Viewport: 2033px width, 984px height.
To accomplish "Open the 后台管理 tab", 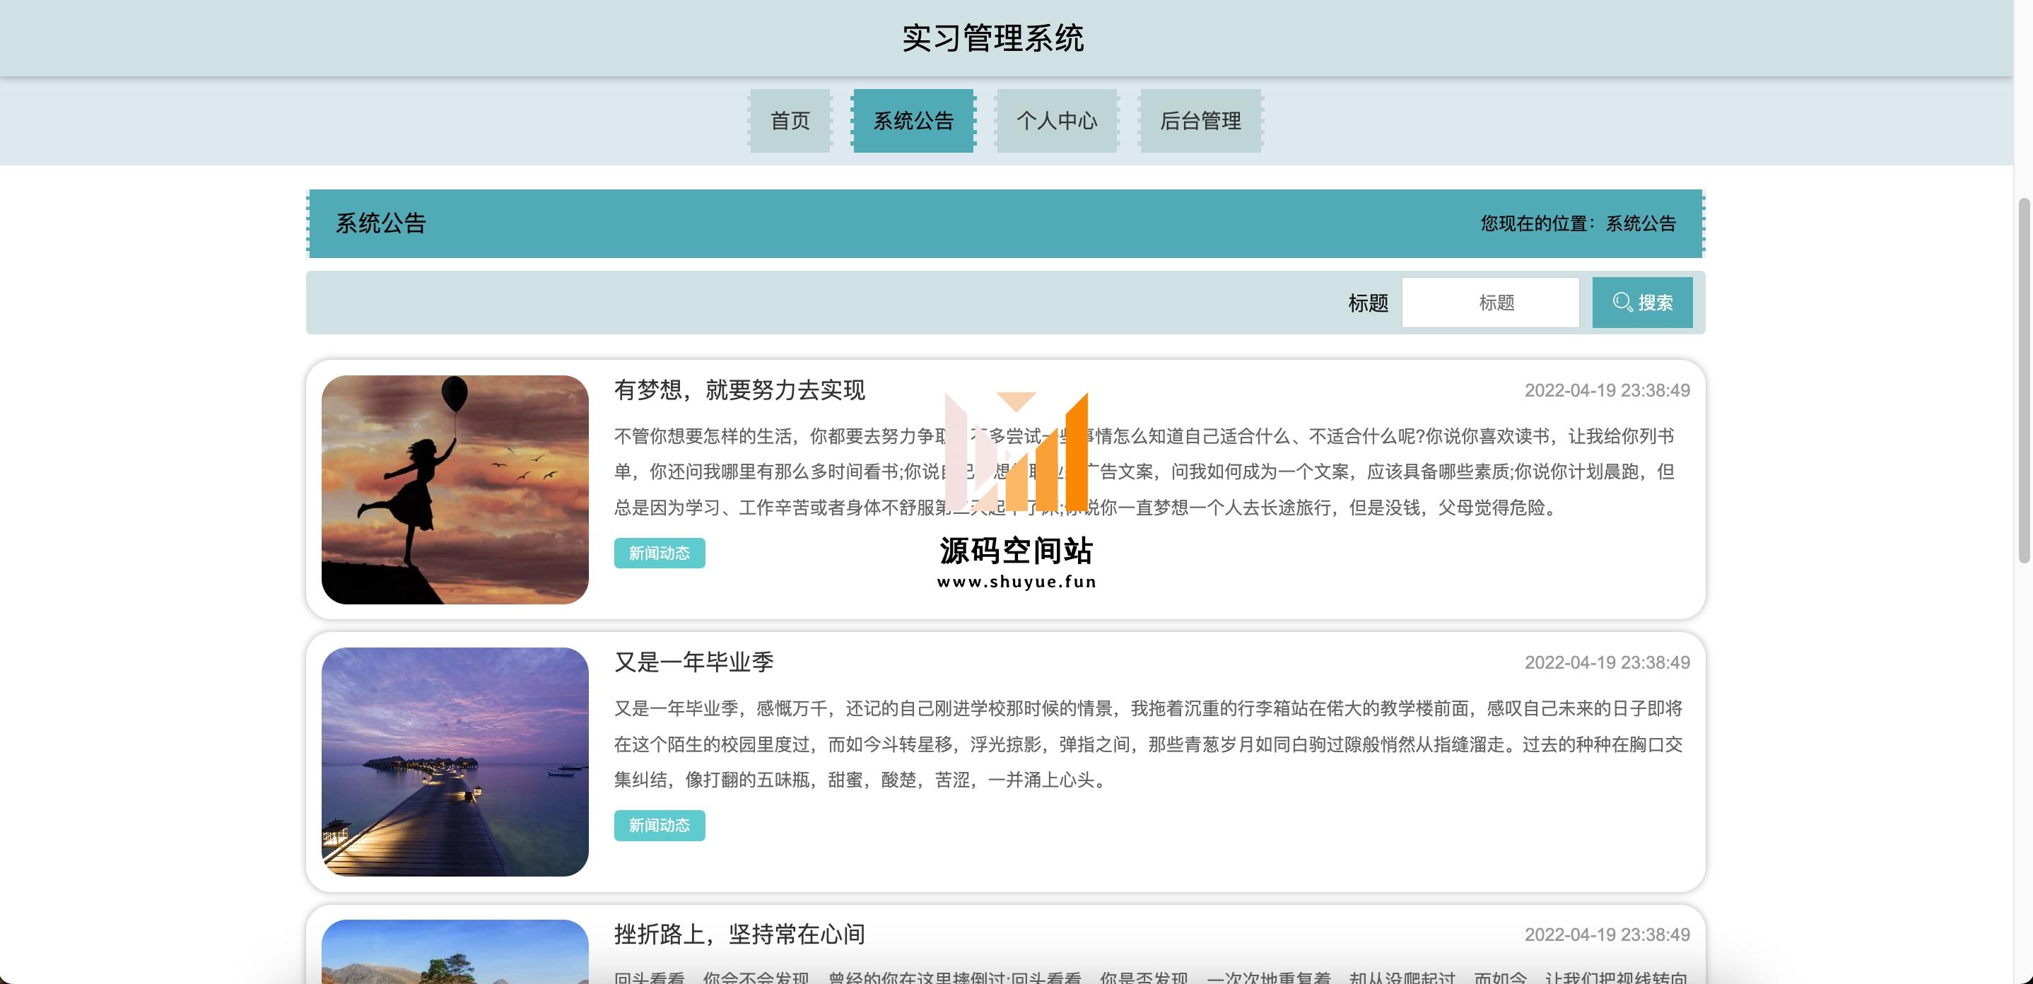I will tap(1200, 121).
